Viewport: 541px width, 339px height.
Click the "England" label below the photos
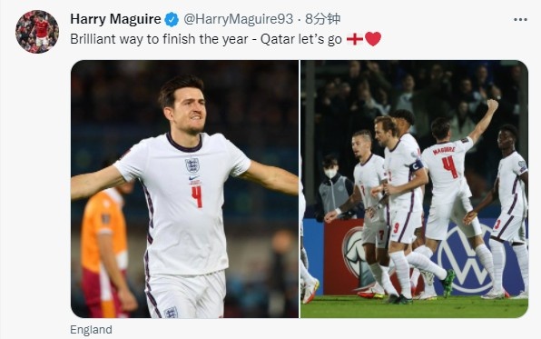91,330
